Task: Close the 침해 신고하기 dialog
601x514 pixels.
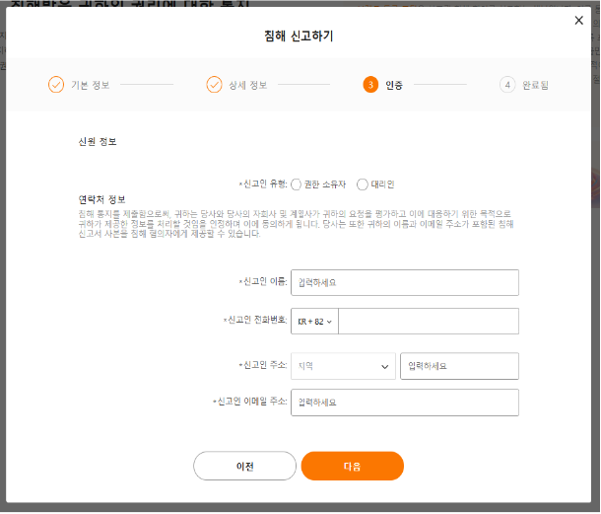Action: 578,21
